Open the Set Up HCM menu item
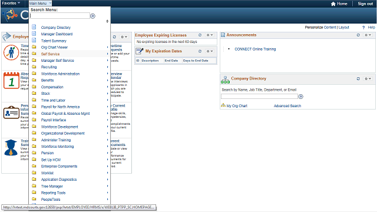Image resolution: width=377 pixels, height=212 pixels. (x=51, y=160)
